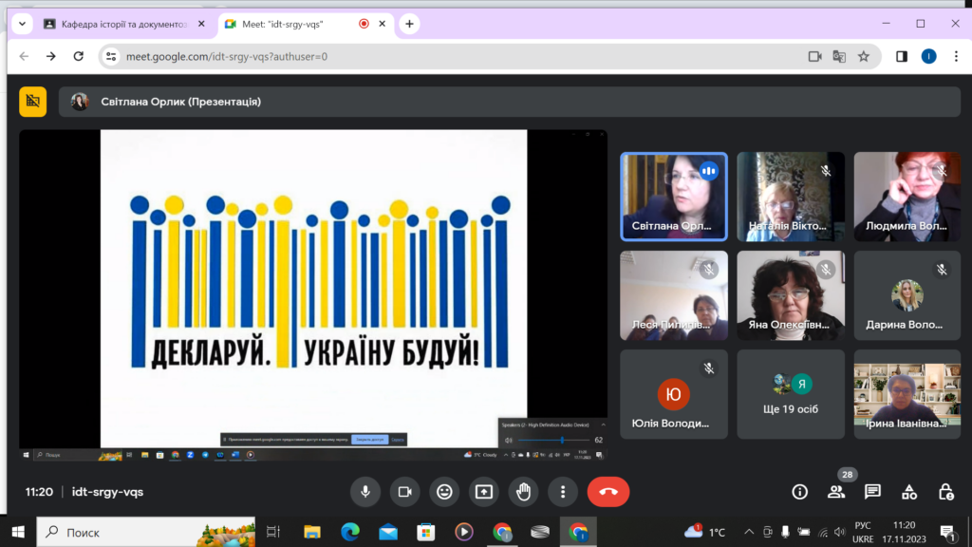Leave the call with red hang-up button

click(x=608, y=491)
